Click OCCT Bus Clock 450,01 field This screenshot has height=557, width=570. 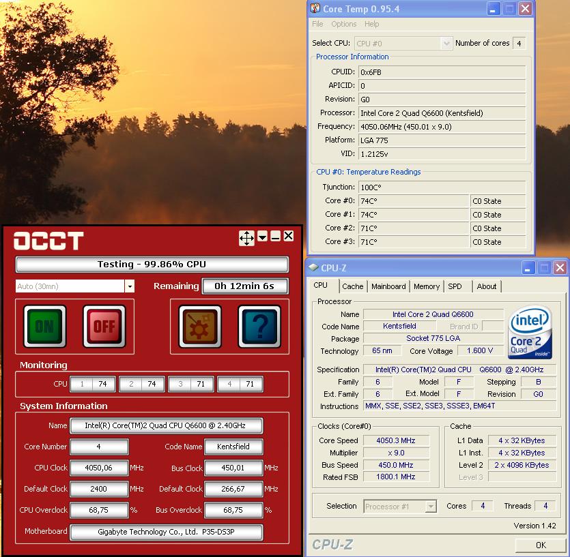pyautogui.click(x=233, y=468)
